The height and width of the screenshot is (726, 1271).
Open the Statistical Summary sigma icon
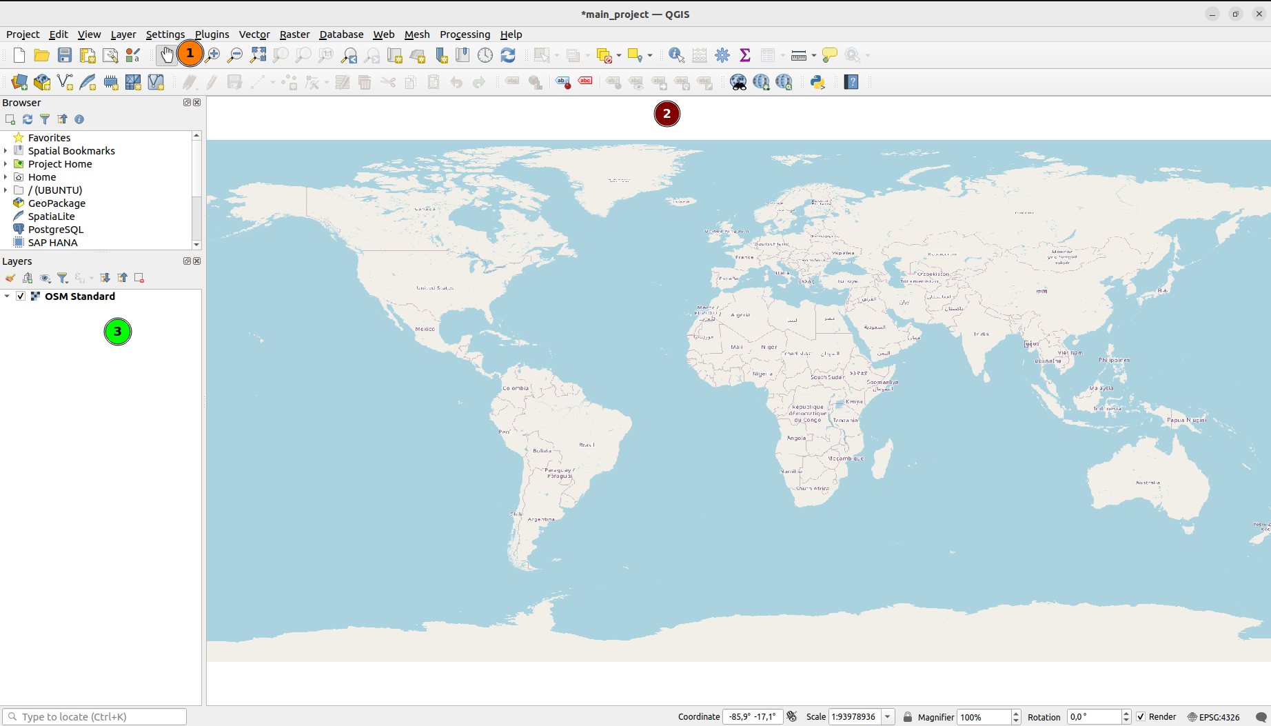tap(744, 55)
